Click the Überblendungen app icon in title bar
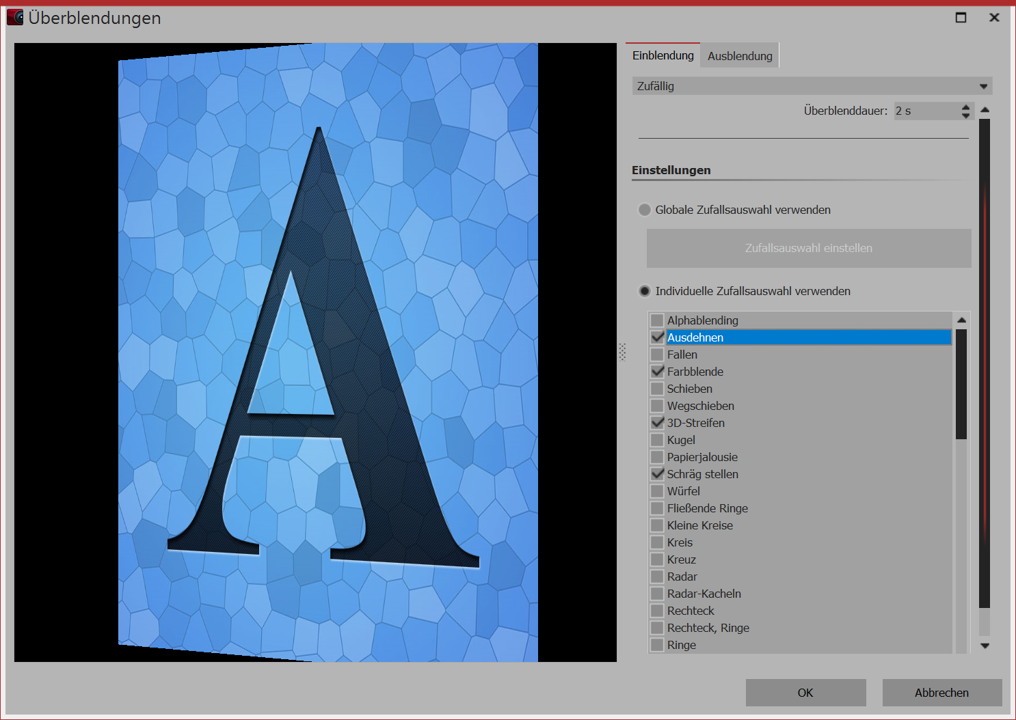 point(15,18)
